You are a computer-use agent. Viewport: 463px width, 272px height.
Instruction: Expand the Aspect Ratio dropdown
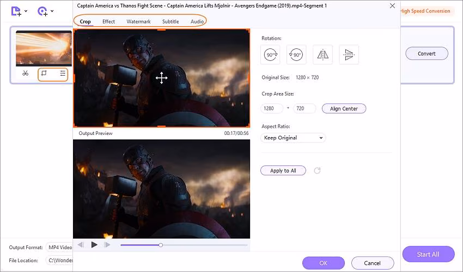(x=293, y=138)
